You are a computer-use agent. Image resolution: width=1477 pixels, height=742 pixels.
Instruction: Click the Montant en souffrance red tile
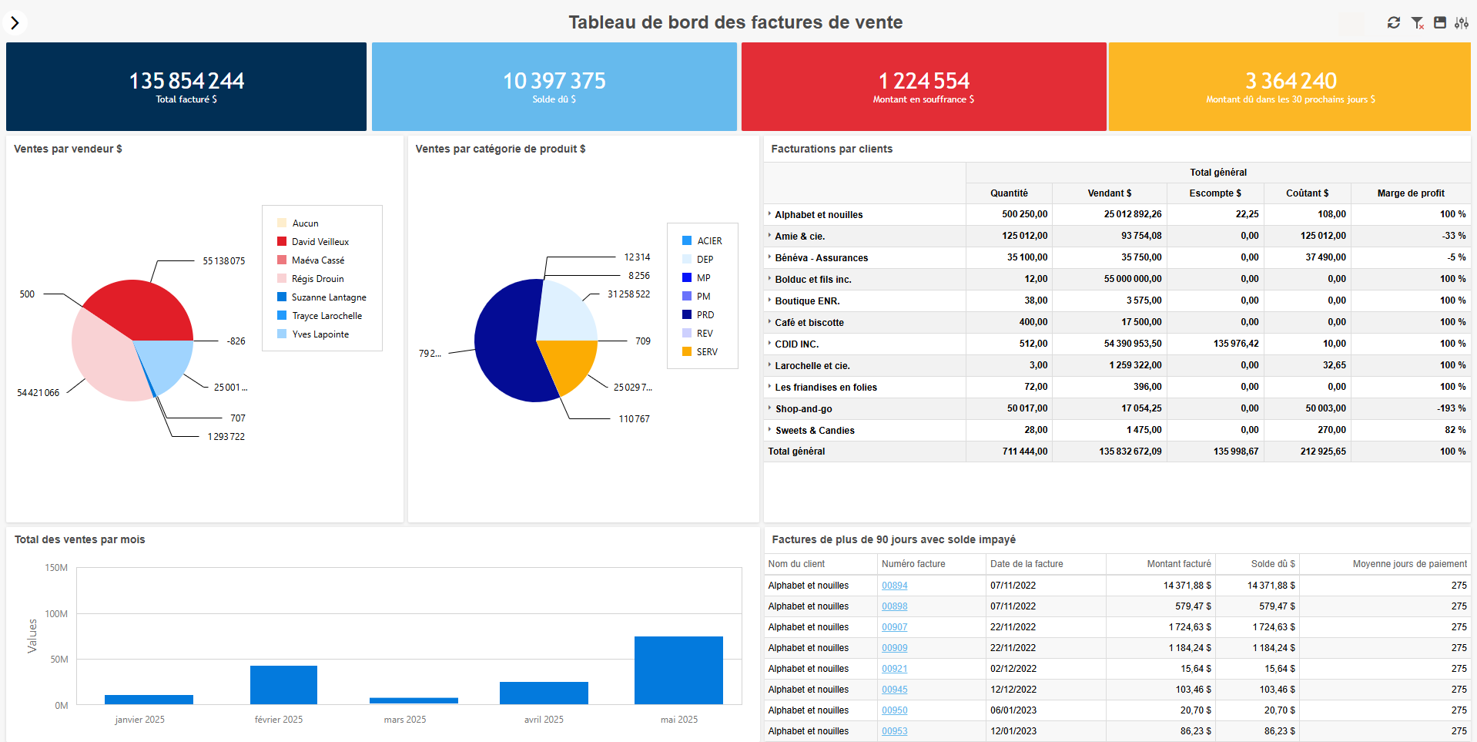coord(923,86)
